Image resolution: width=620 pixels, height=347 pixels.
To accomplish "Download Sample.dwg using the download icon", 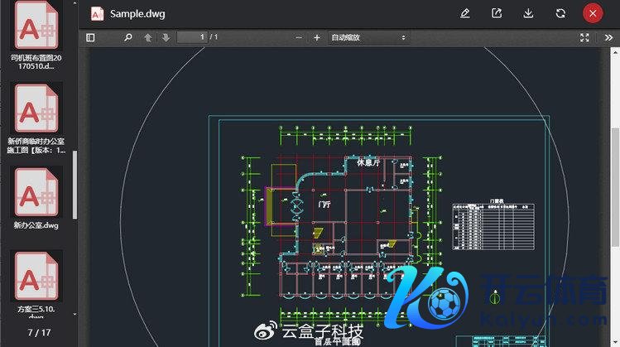I will coord(528,13).
